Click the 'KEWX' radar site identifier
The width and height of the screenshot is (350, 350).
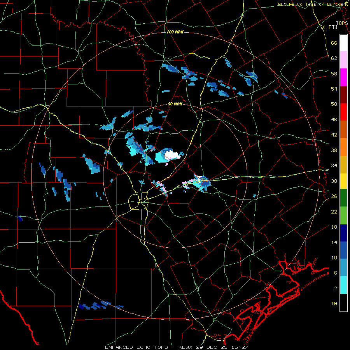[x=186, y=347]
